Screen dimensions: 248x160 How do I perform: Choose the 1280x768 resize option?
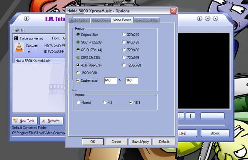tap(124, 65)
